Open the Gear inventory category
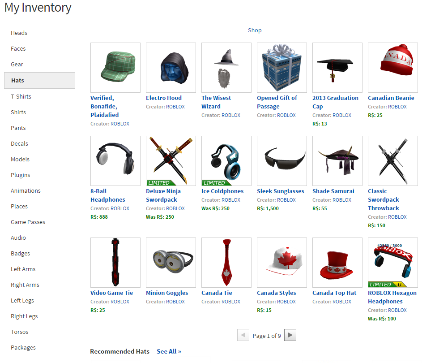 point(17,64)
